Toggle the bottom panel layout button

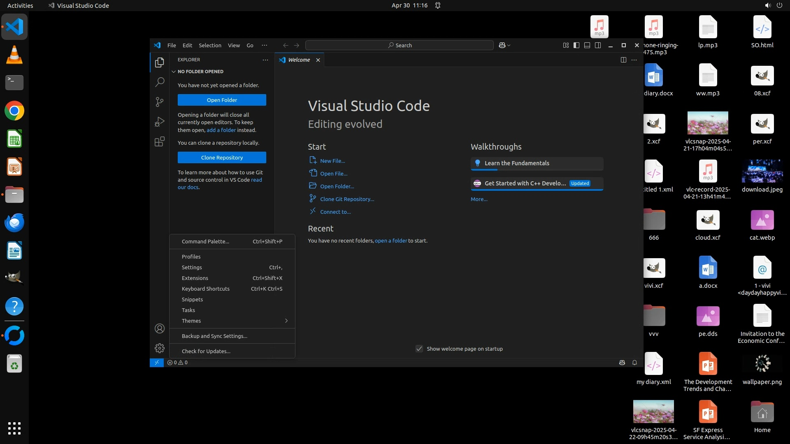tap(587, 45)
